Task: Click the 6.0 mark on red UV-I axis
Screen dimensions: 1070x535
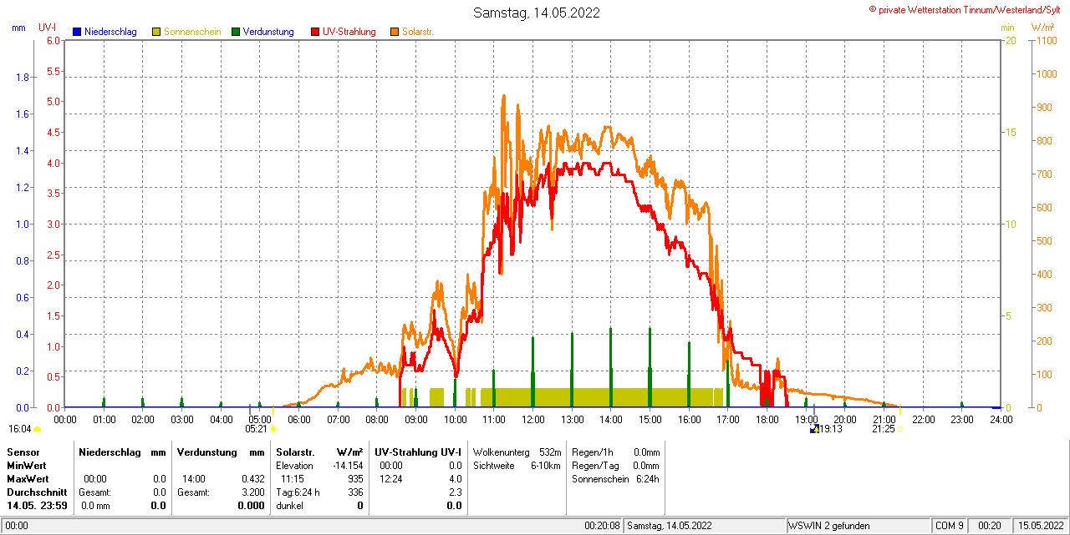Action: click(53, 40)
